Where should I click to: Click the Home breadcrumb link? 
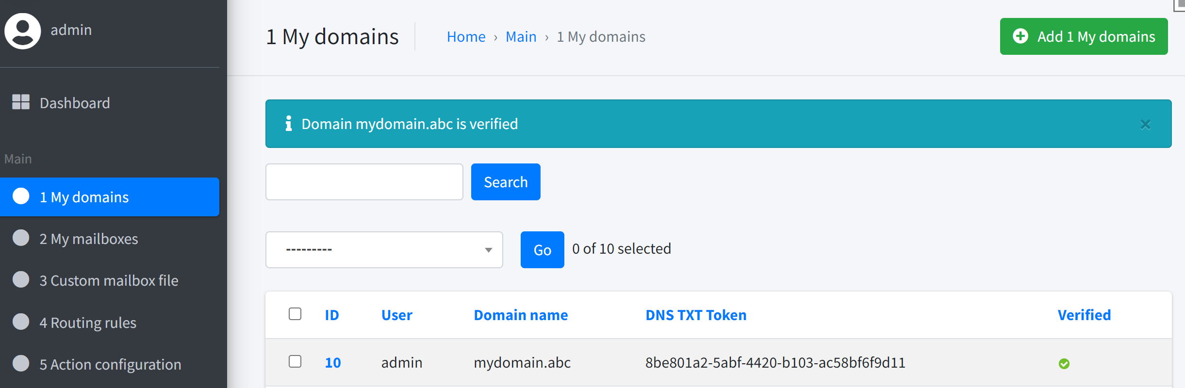point(466,37)
